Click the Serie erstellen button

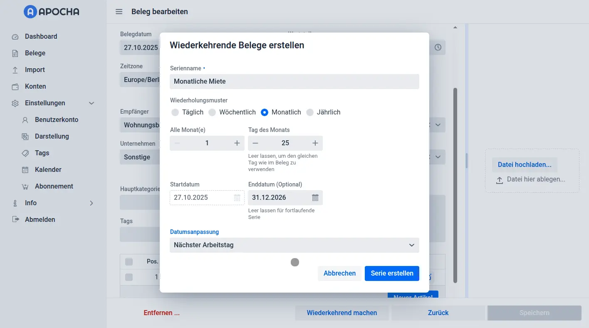point(392,273)
